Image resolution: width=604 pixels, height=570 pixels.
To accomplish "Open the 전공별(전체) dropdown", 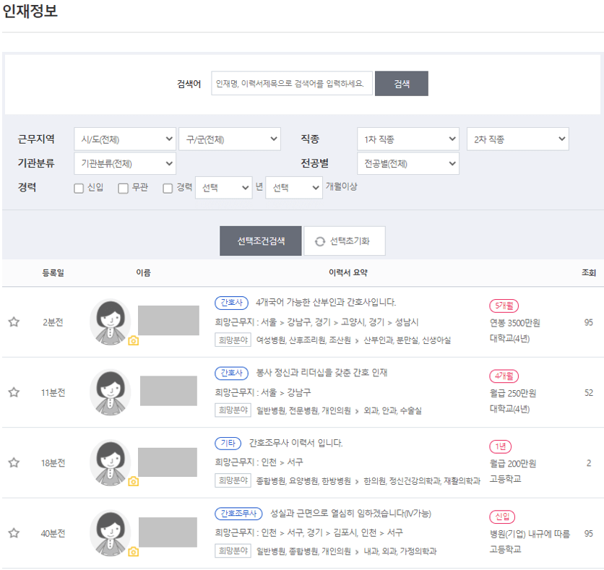I will 408,163.
